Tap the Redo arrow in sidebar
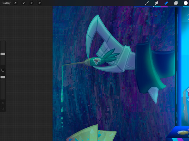 click(3, 109)
